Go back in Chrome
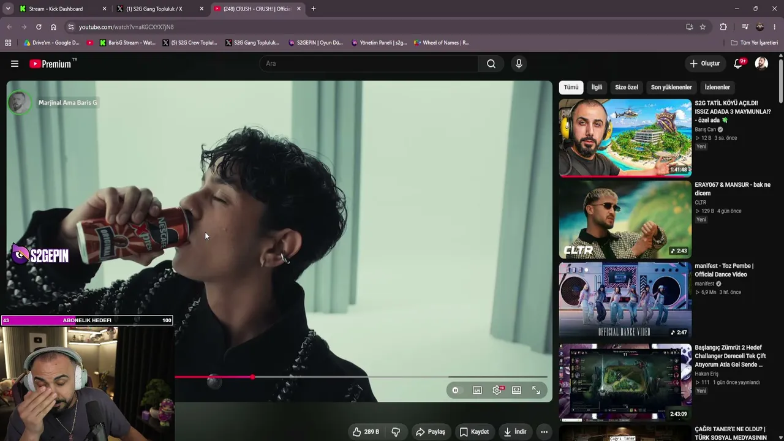This screenshot has width=784, height=441. tap(9, 27)
